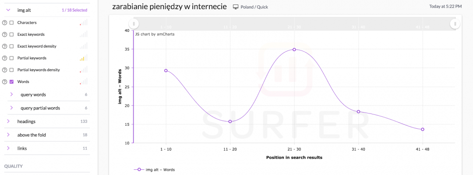473x175 pixels.
Task: Uncheck the Words checkbox
Action: point(12,82)
